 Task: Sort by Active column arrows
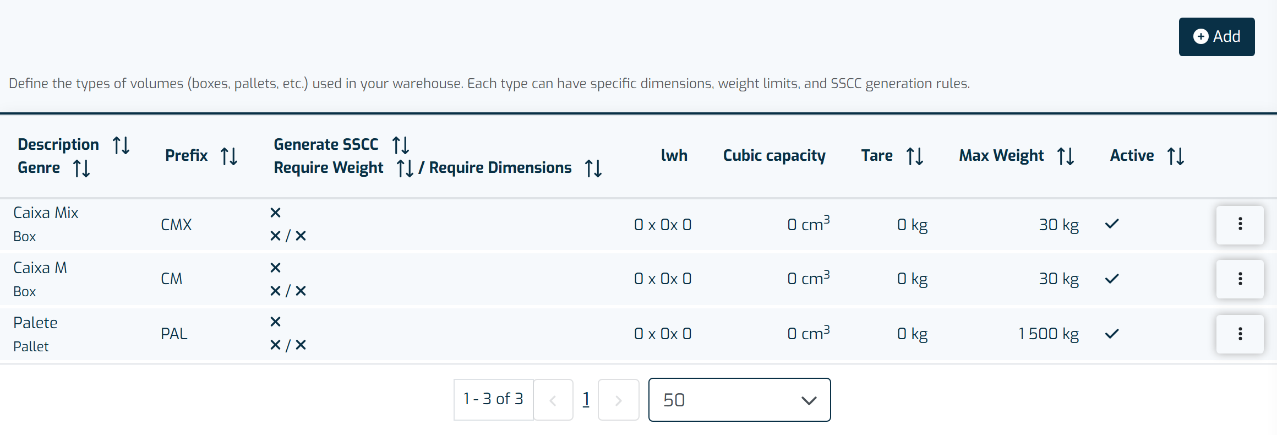click(1176, 156)
